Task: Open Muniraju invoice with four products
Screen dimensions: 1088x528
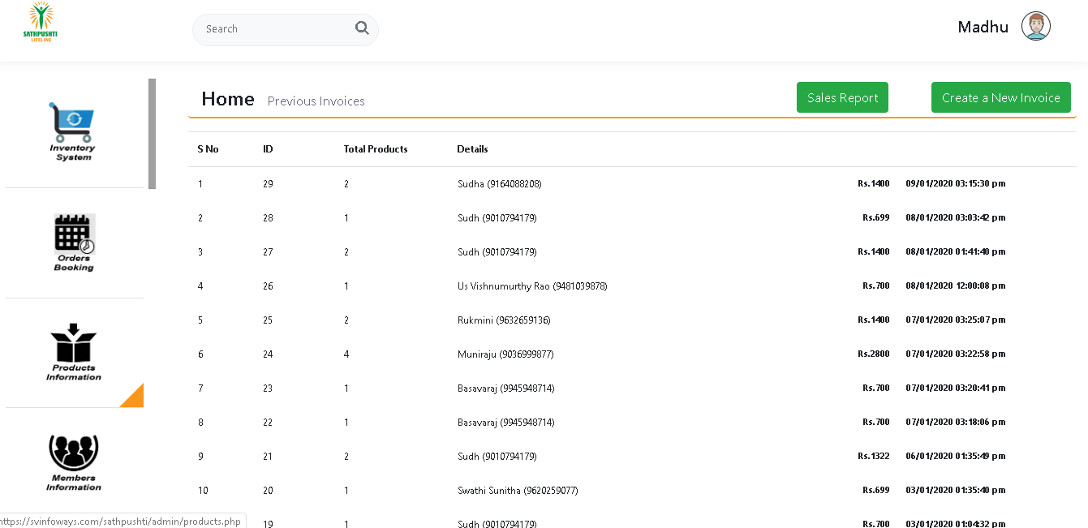Action: (x=505, y=354)
